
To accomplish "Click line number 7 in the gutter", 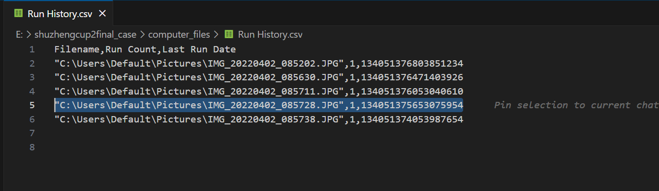I will point(32,133).
